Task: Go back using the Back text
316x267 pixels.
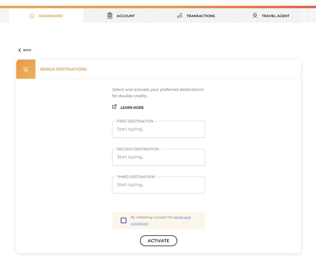Action: (x=27, y=50)
